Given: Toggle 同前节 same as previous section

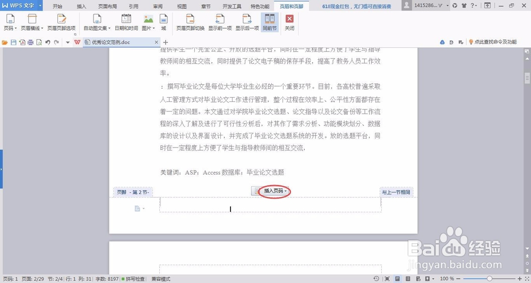Looking at the screenshot, I should [x=270, y=23].
